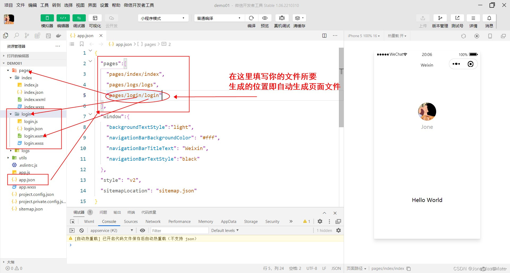Switch to the AppData devtools tab
The image size is (510, 273).
[228, 221]
